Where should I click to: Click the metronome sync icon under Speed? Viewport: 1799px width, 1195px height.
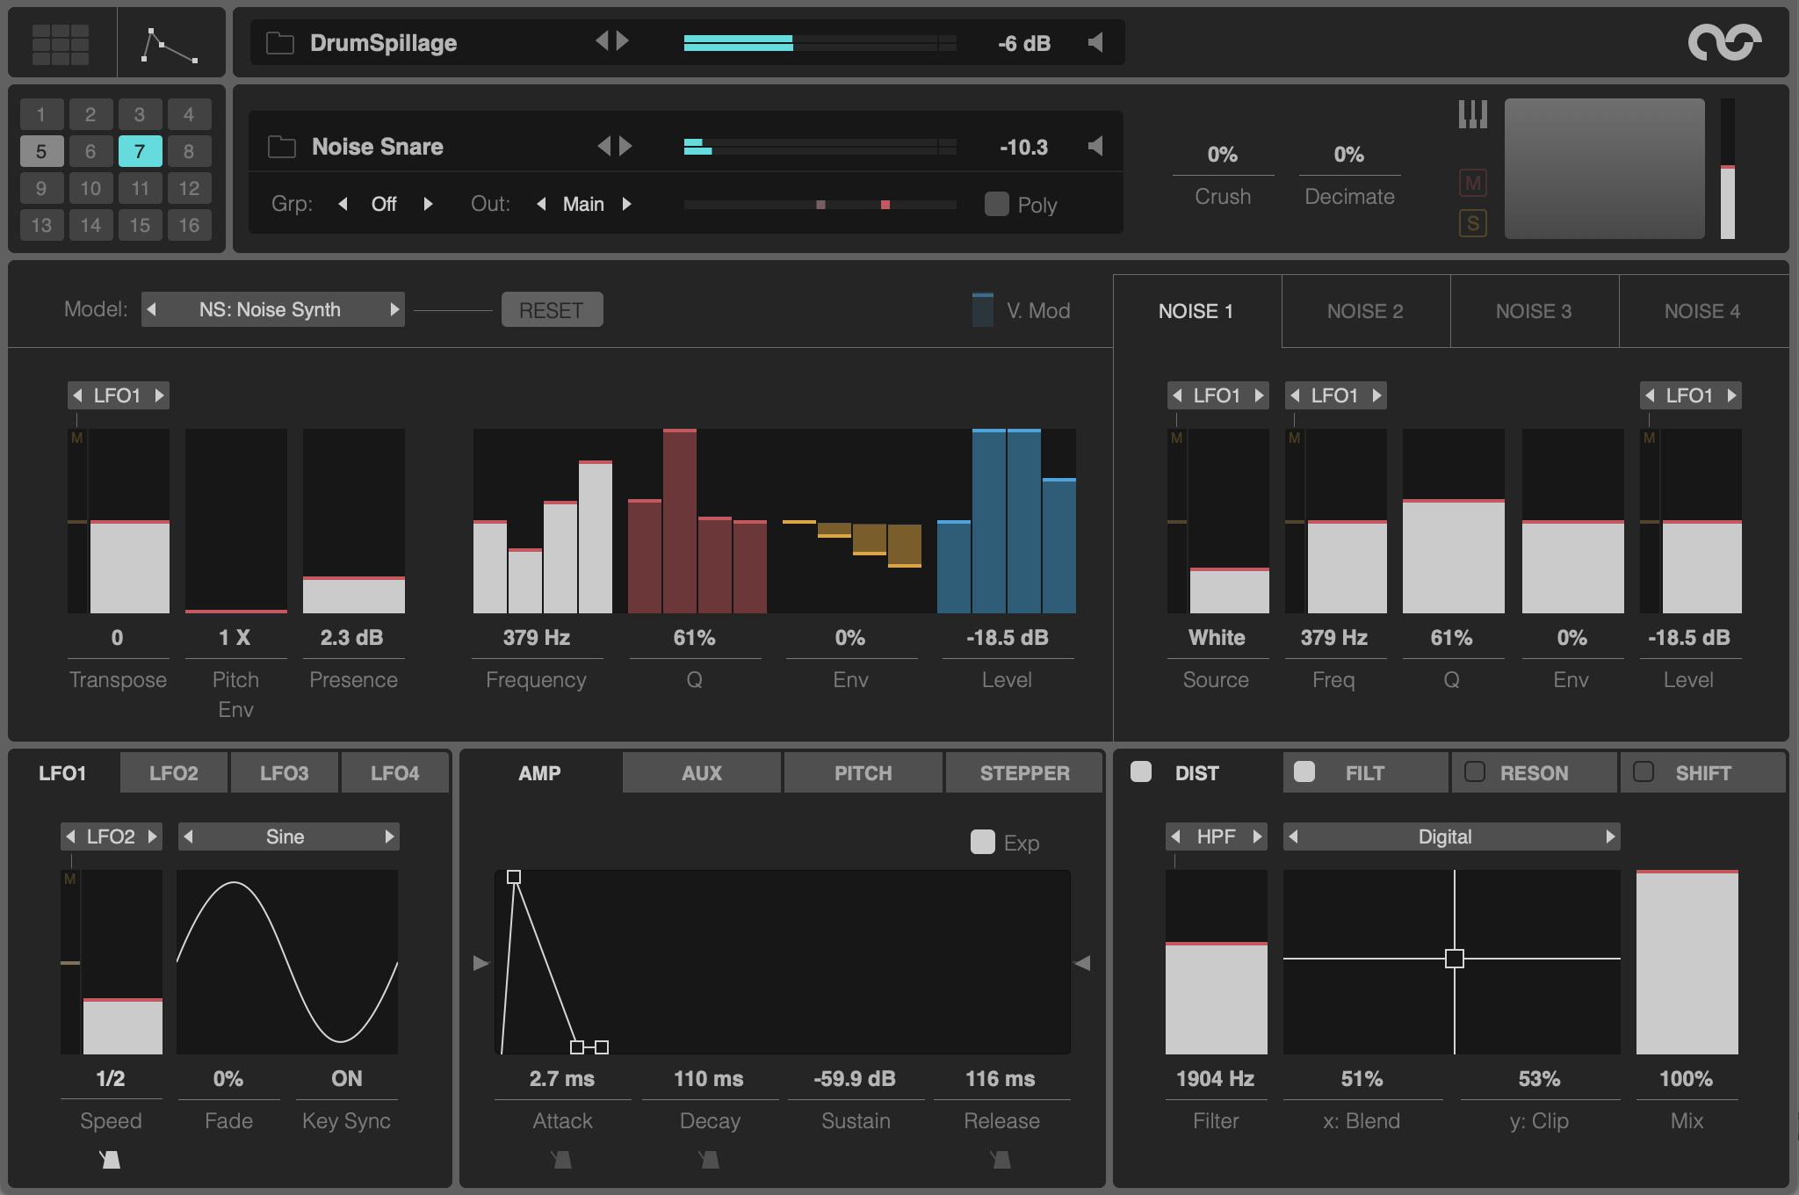tap(110, 1160)
